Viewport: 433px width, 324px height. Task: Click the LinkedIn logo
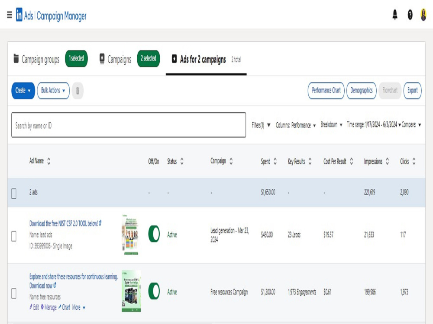(19, 15)
